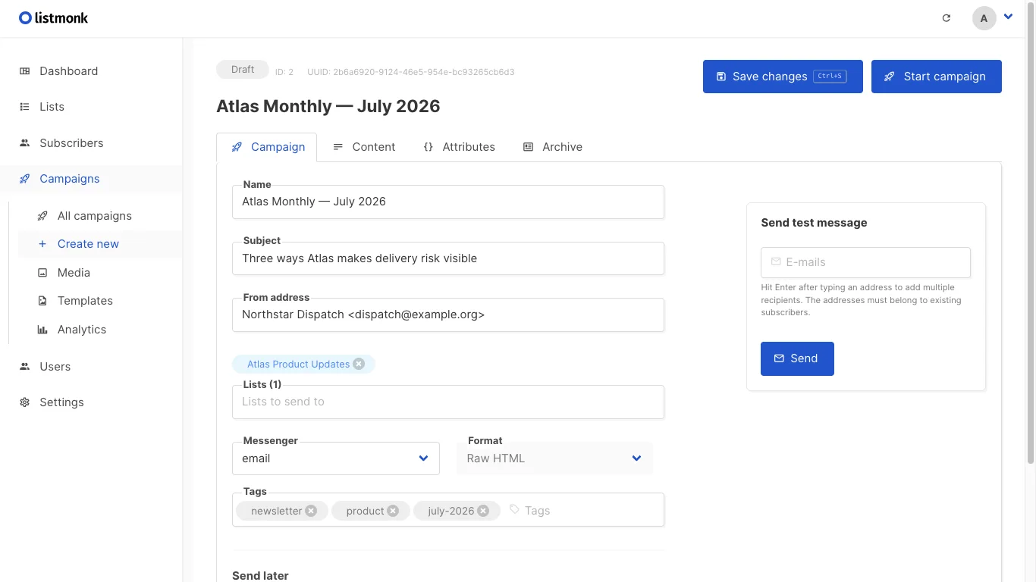Click test message E-mails field
The height and width of the screenshot is (582, 1036).
(x=866, y=262)
